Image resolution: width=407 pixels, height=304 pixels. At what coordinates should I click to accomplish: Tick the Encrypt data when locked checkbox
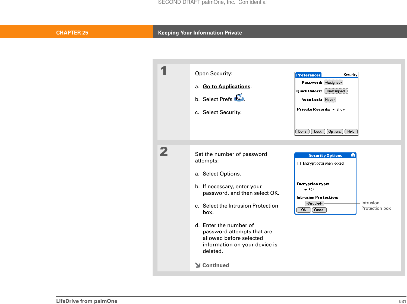pos(299,163)
